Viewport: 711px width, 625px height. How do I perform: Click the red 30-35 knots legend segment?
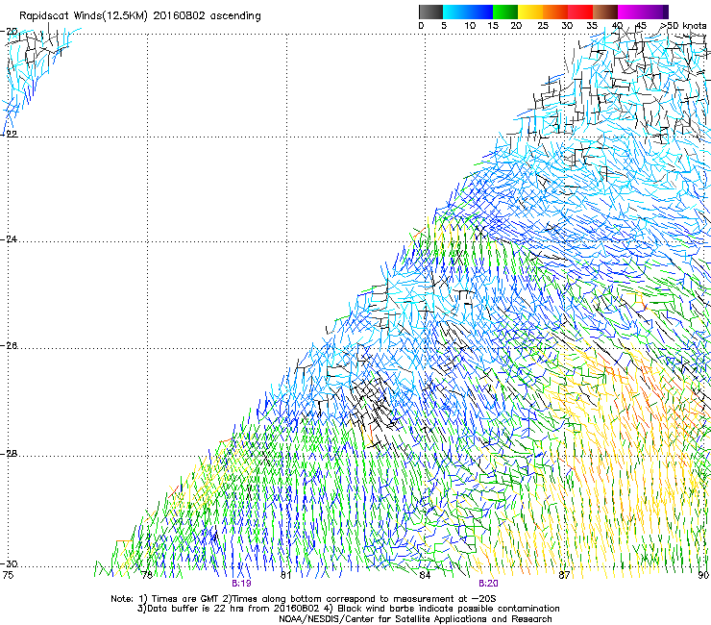pyautogui.click(x=580, y=12)
